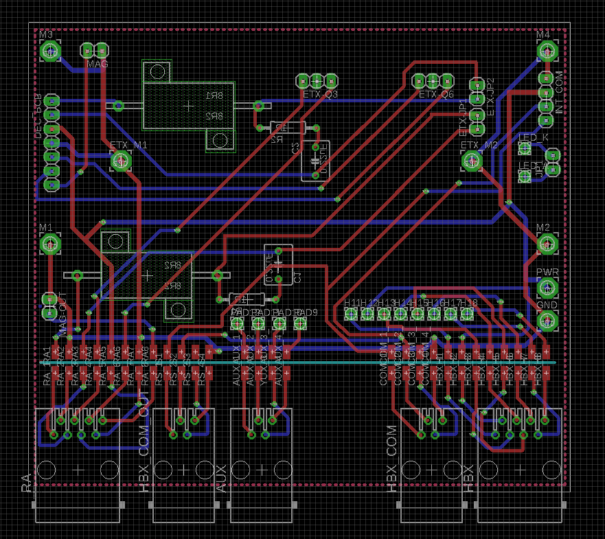Click the ETX_M1 mounting pad
This screenshot has height=539, width=605.
(121, 161)
